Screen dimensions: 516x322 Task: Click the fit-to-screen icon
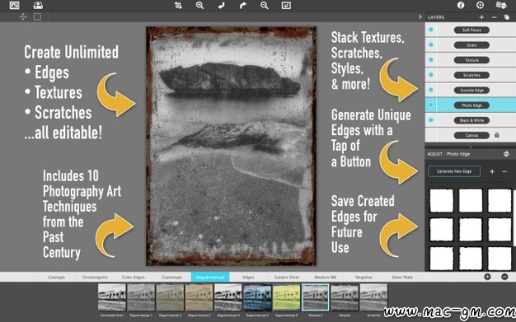pos(286,6)
